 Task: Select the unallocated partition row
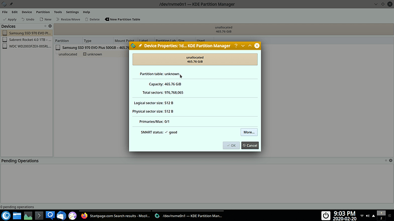click(x=92, y=54)
